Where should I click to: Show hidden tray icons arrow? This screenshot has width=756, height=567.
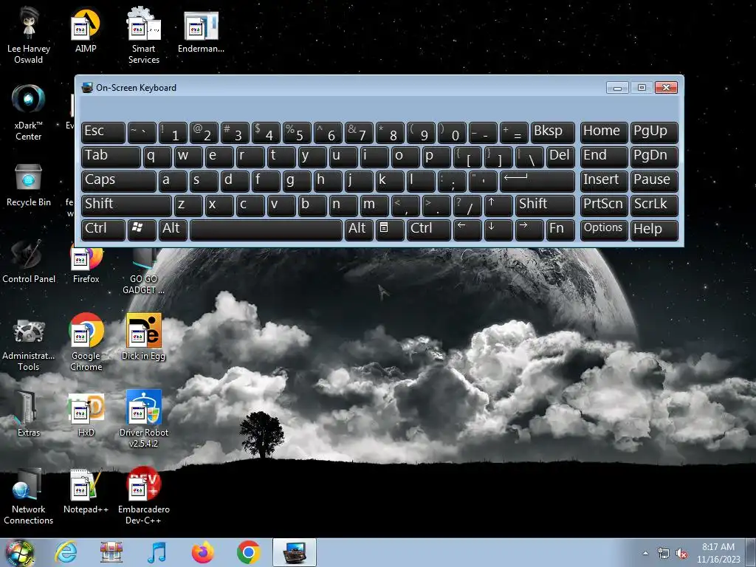[645, 553]
